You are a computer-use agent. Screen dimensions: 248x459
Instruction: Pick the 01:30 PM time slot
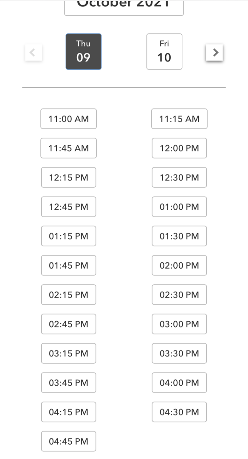[179, 236]
